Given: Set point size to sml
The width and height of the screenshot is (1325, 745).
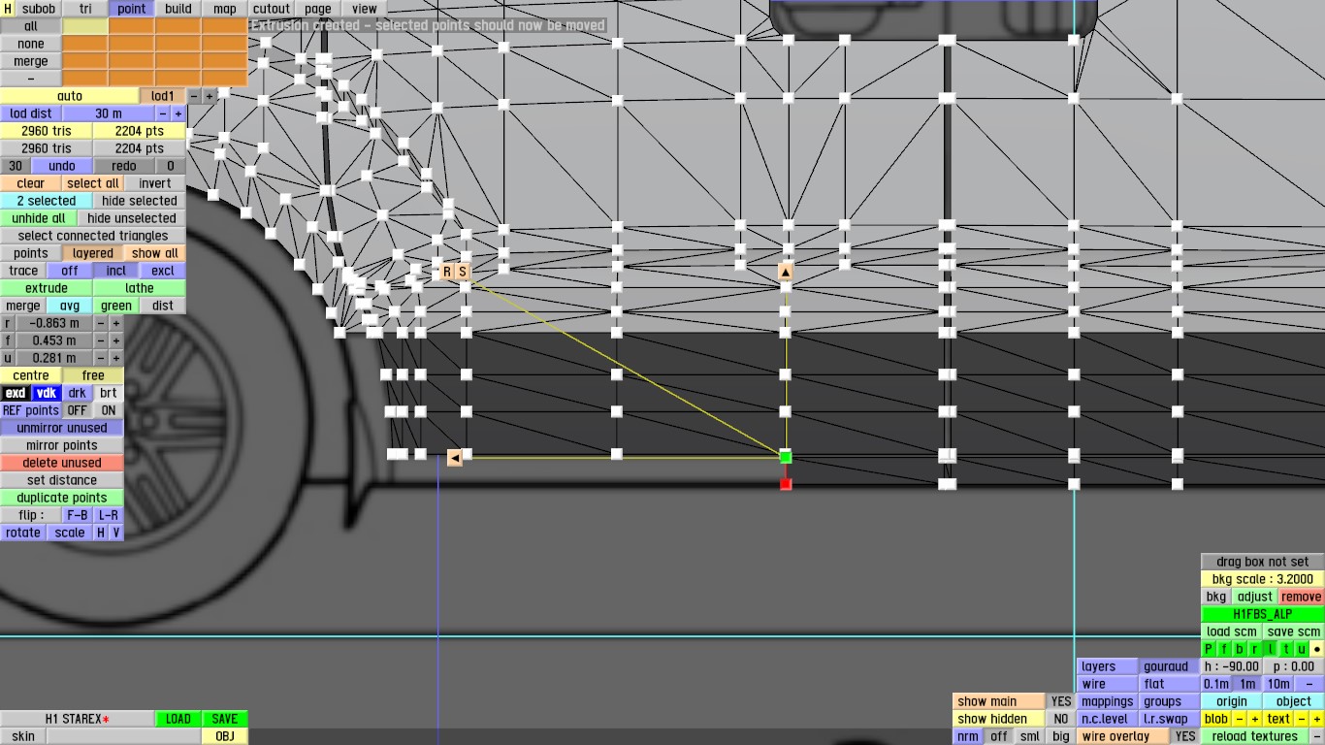Looking at the screenshot, I should (1030, 736).
